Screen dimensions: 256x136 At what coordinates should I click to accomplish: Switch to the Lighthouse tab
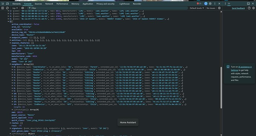pos(124,4)
